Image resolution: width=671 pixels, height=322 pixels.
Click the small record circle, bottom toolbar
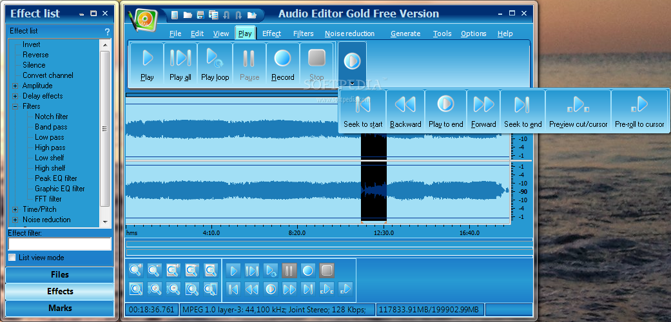click(308, 270)
